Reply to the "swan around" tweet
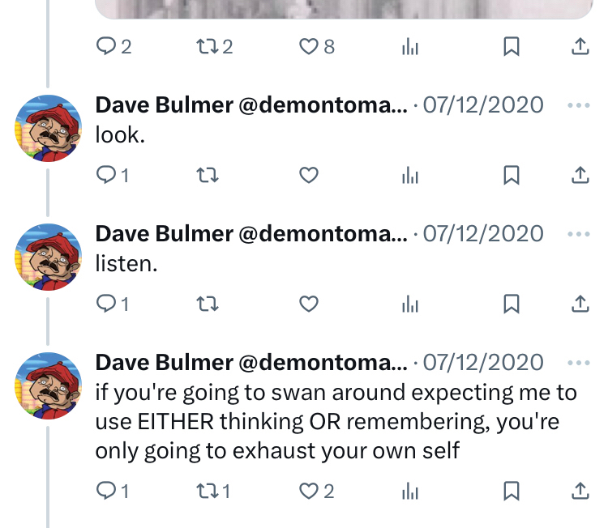The height and width of the screenshot is (528, 608). (113, 491)
